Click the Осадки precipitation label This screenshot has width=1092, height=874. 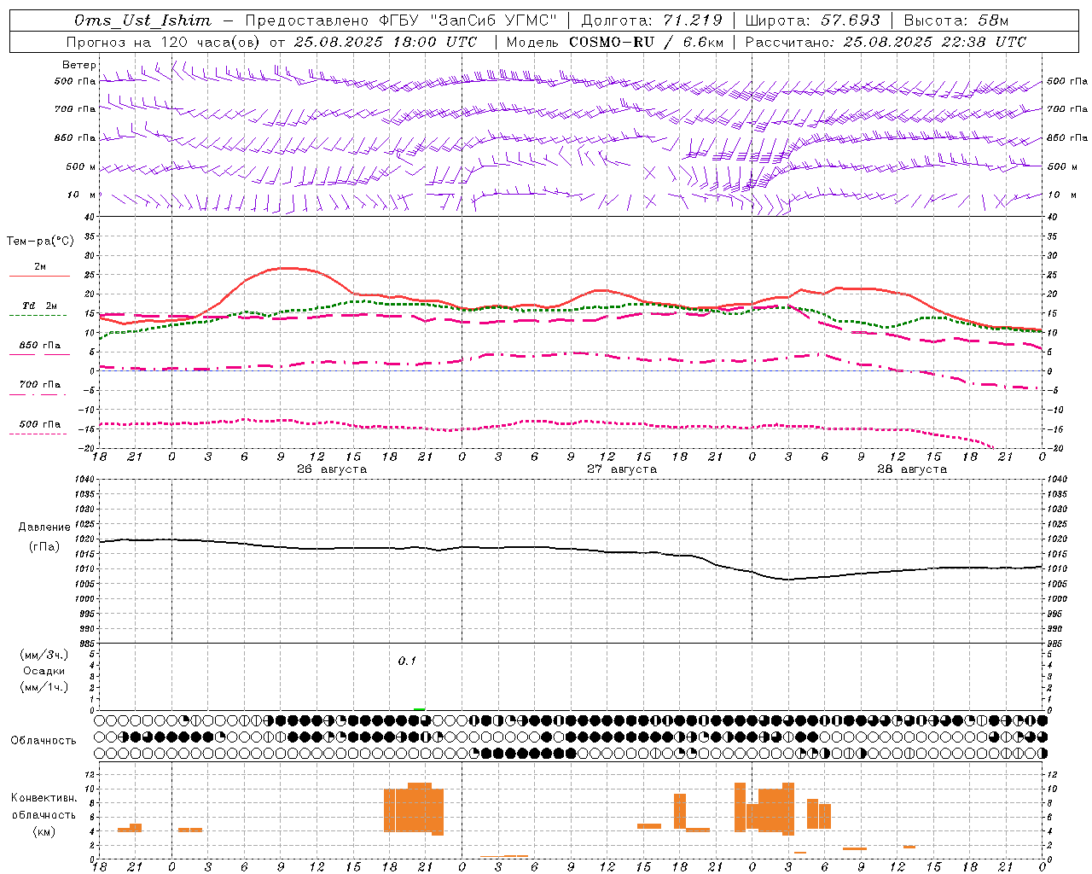point(44,671)
